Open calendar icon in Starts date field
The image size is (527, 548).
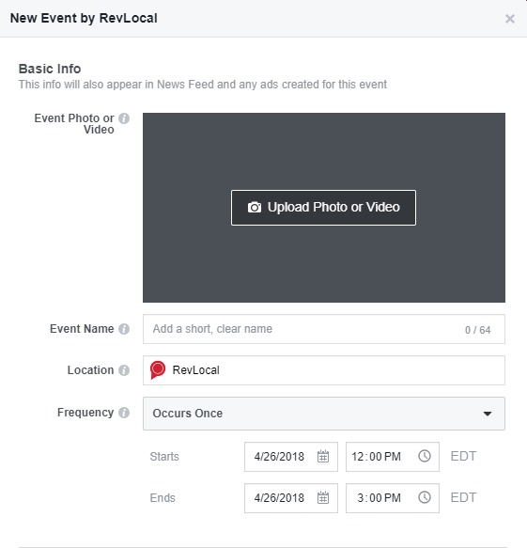point(323,456)
